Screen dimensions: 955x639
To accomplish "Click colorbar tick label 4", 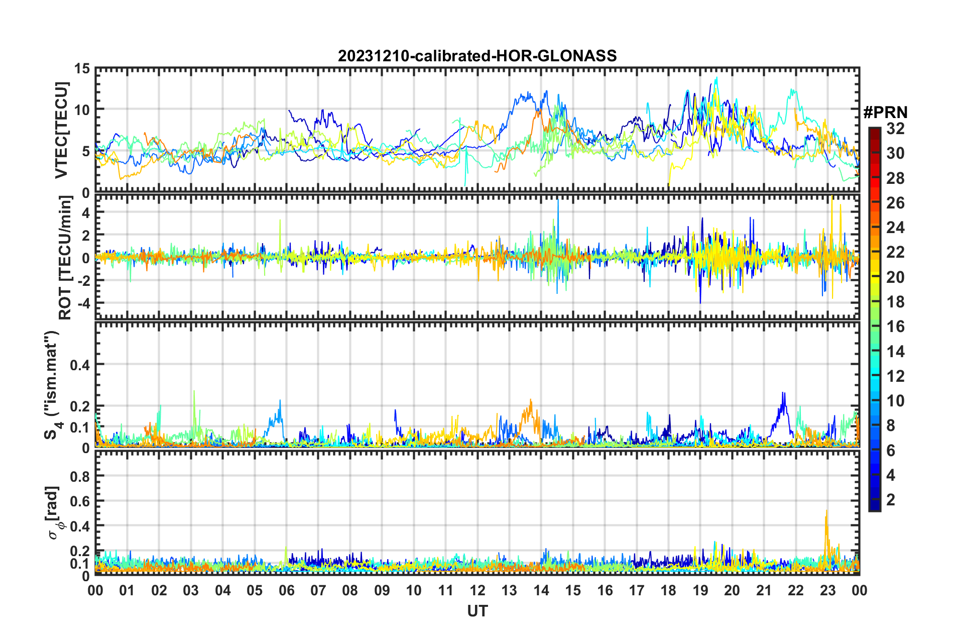I will (891, 475).
